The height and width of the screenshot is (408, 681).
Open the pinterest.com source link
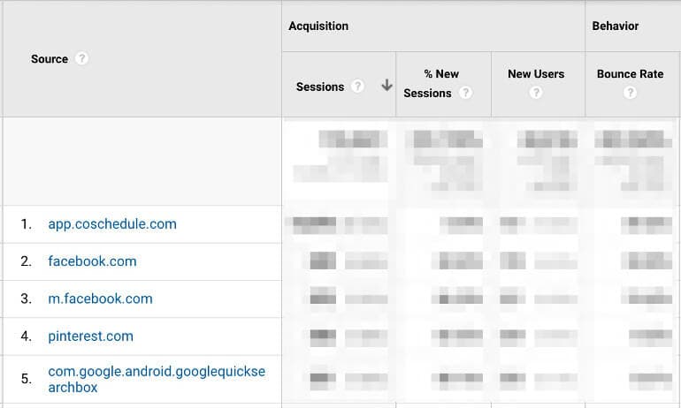point(90,336)
